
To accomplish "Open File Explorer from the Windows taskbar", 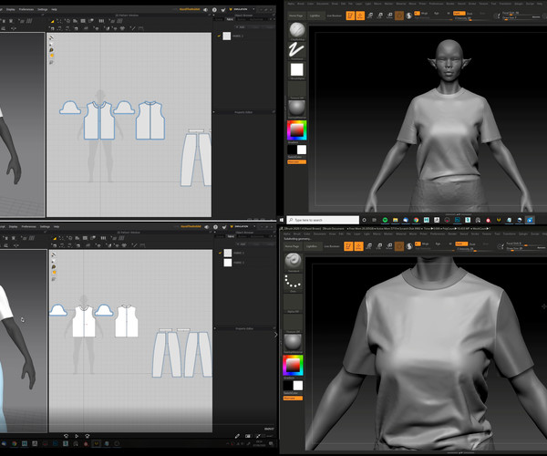I will [x=396, y=220].
